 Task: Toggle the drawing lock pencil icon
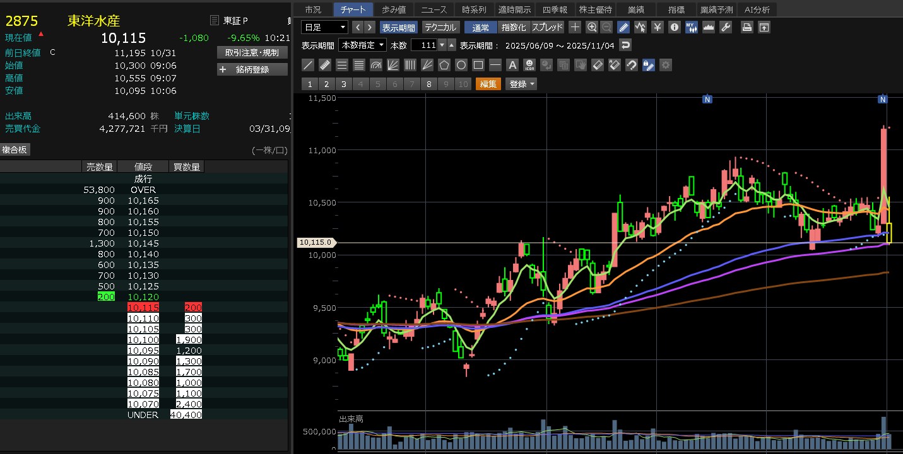pos(623,27)
